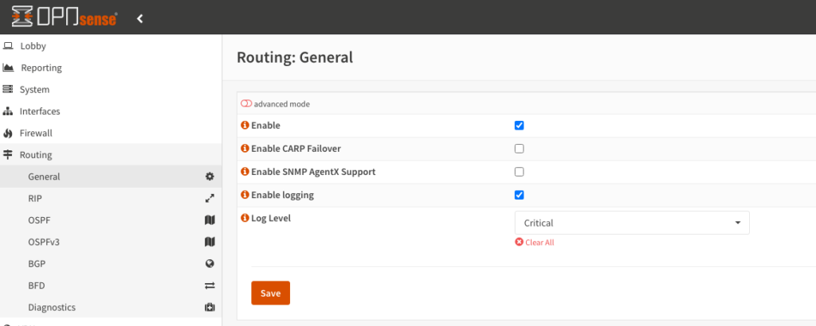Click the OPNsense logo

(65, 17)
